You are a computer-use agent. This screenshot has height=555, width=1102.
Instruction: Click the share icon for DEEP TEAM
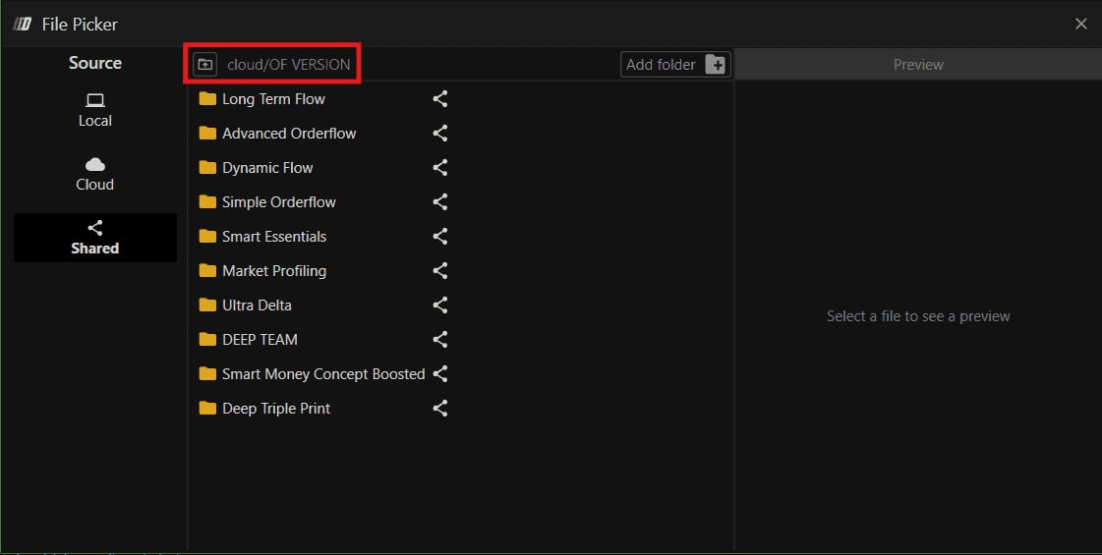point(440,339)
